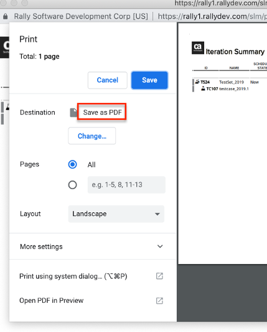This screenshot has width=267, height=332.
Task: Open the Landscape layout dropdown
Action: pos(116,214)
